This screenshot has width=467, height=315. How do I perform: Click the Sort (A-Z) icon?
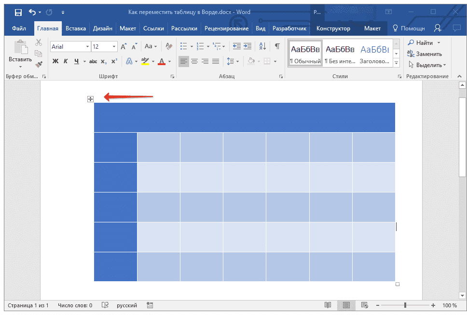(x=262, y=46)
